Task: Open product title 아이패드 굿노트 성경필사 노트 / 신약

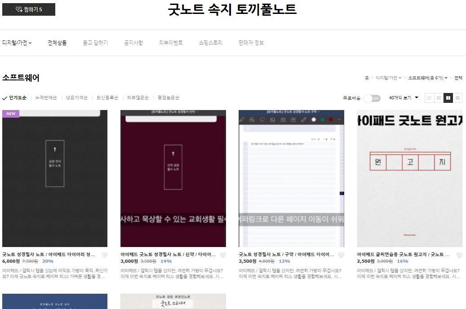Action: pos(168,255)
